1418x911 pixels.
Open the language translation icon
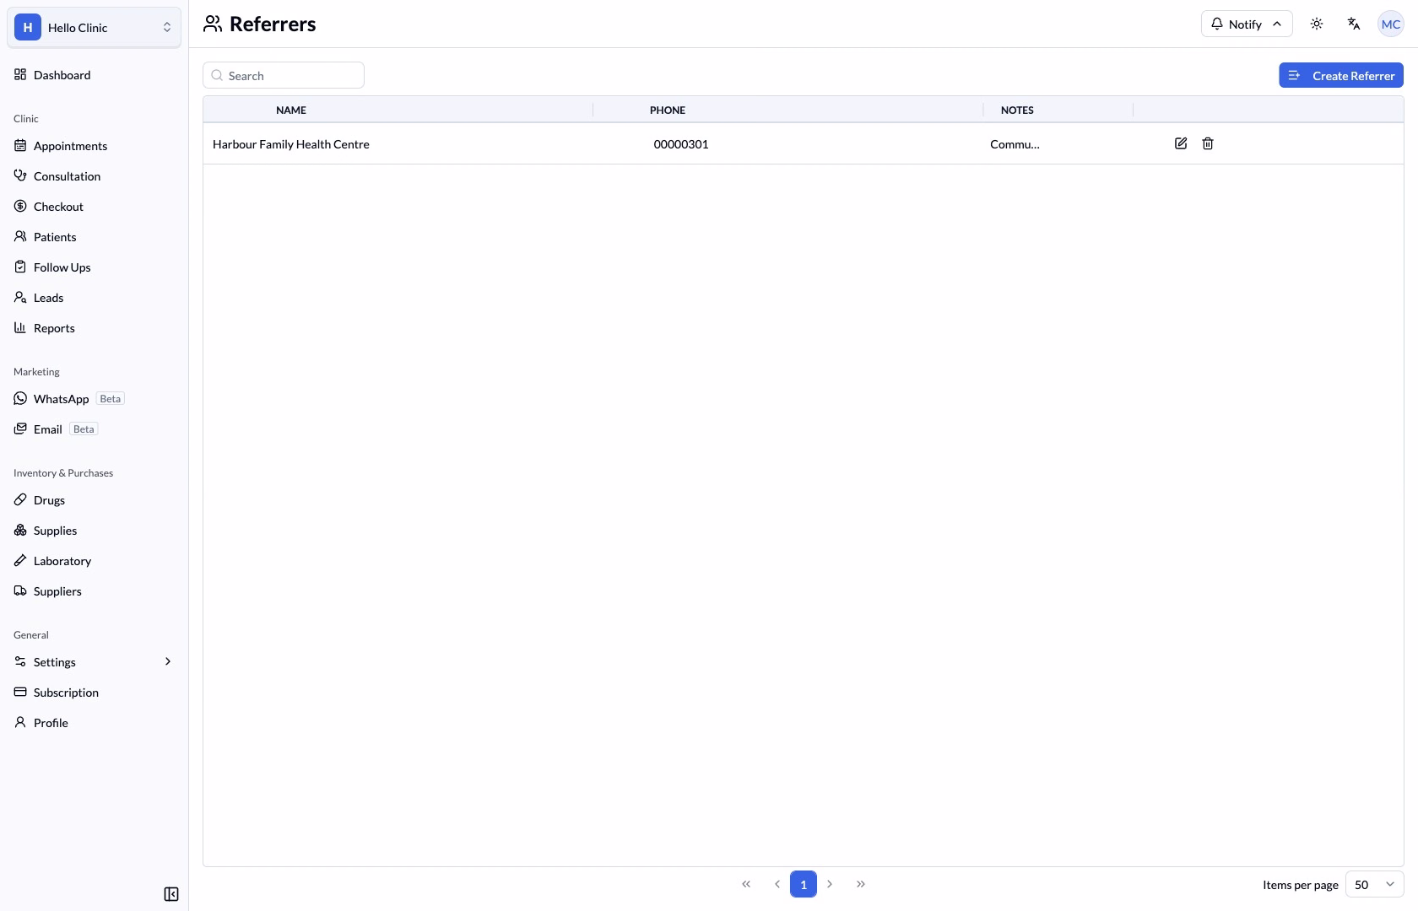click(x=1354, y=24)
